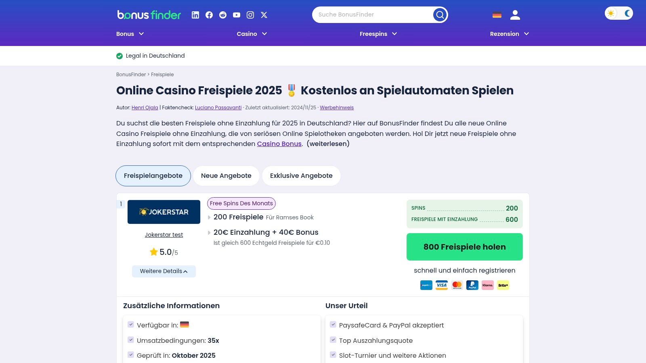Click the Facebook social icon
Screen dimensions: 646x363
[x=209, y=15]
